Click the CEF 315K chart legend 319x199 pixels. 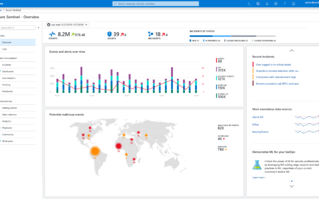[221, 69]
